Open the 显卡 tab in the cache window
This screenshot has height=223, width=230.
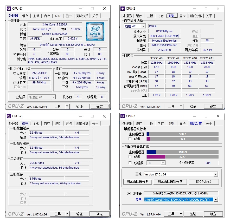click(x=69, y=123)
